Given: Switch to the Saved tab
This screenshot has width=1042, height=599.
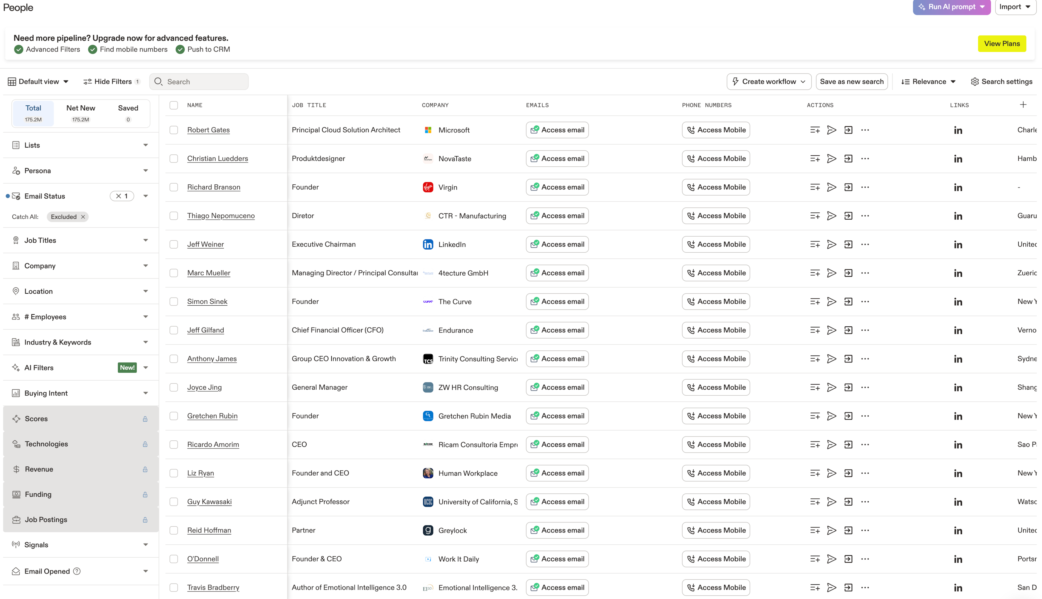Looking at the screenshot, I should [128, 113].
